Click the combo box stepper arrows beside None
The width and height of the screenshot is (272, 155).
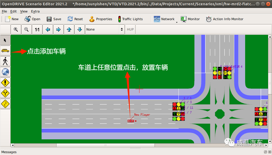click(122, 29)
